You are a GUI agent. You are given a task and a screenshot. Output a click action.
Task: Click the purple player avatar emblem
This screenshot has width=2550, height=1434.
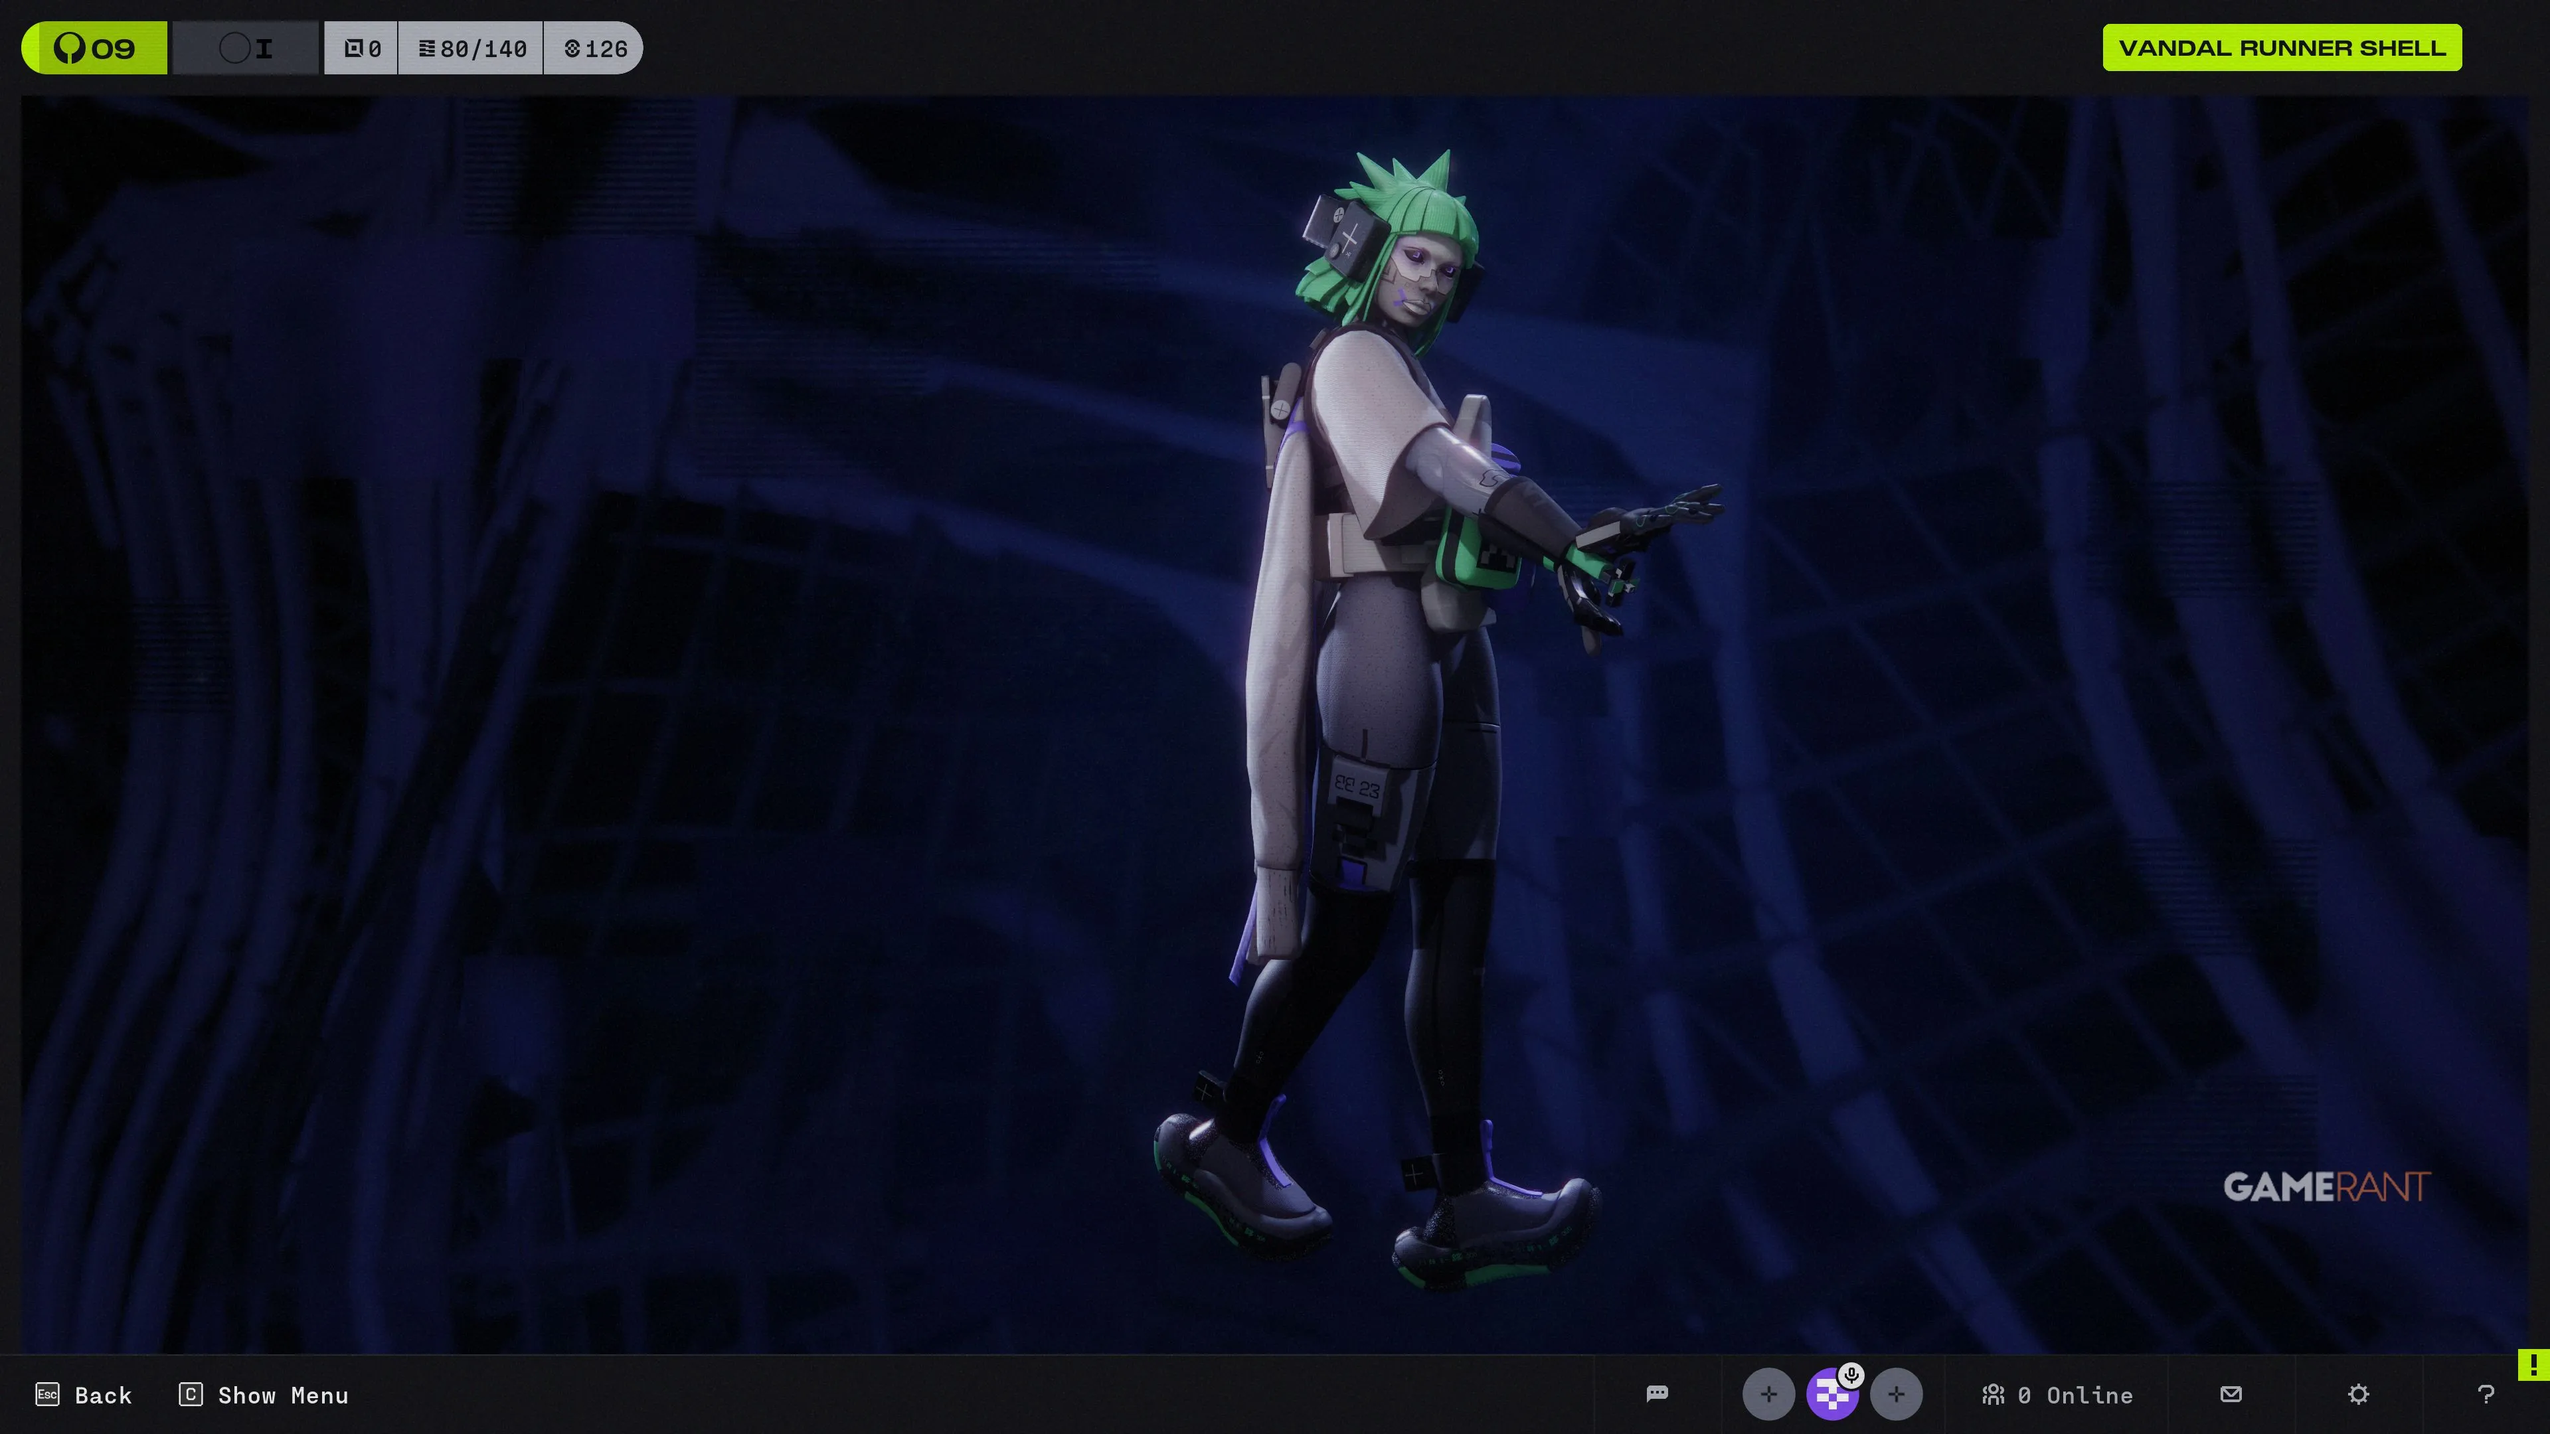1829,1398
